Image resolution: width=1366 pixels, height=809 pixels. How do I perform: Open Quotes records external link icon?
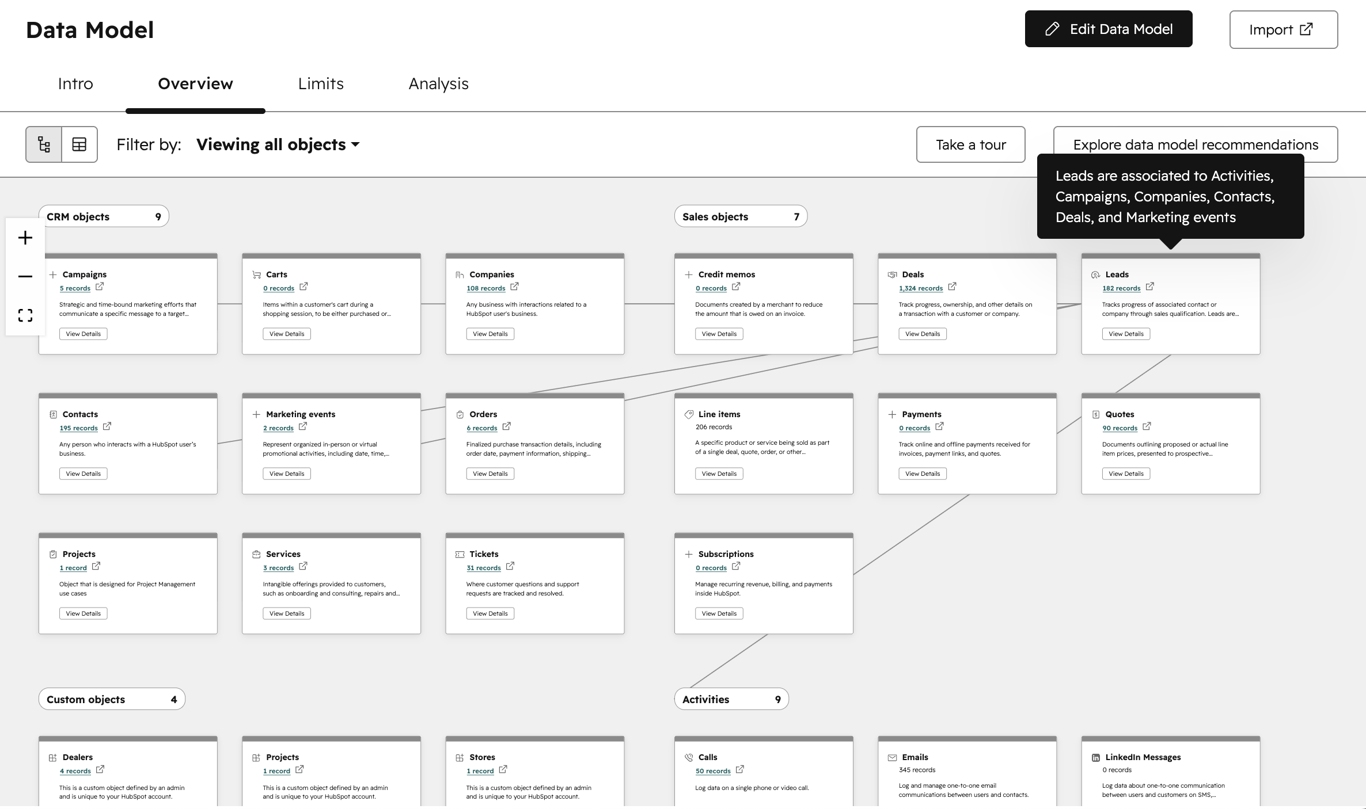coord(1147,426)
